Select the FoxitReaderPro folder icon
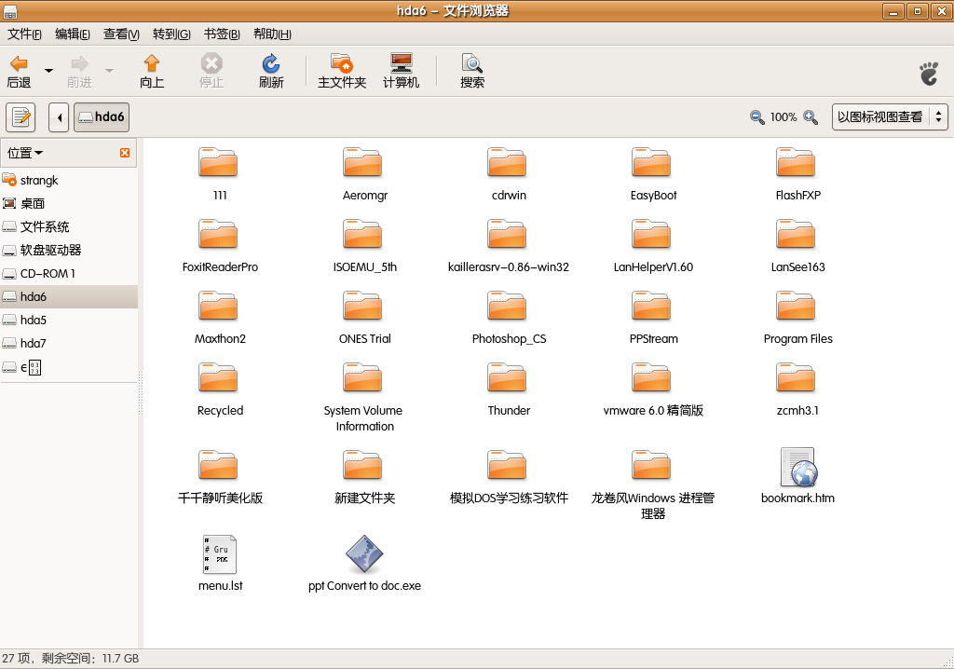Screen dimensions: 954x669 click(218, 235)
